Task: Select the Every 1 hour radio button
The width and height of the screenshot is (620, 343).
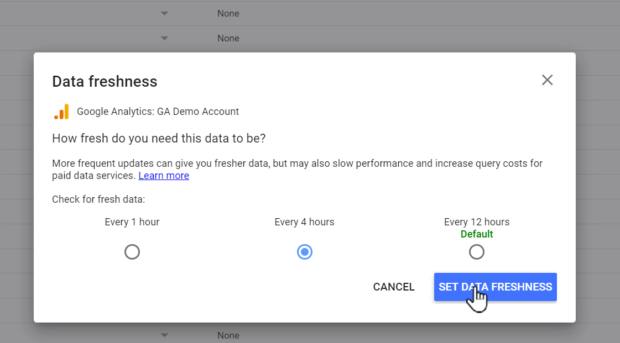Action: pyautogui.click(x=132, y=252)
